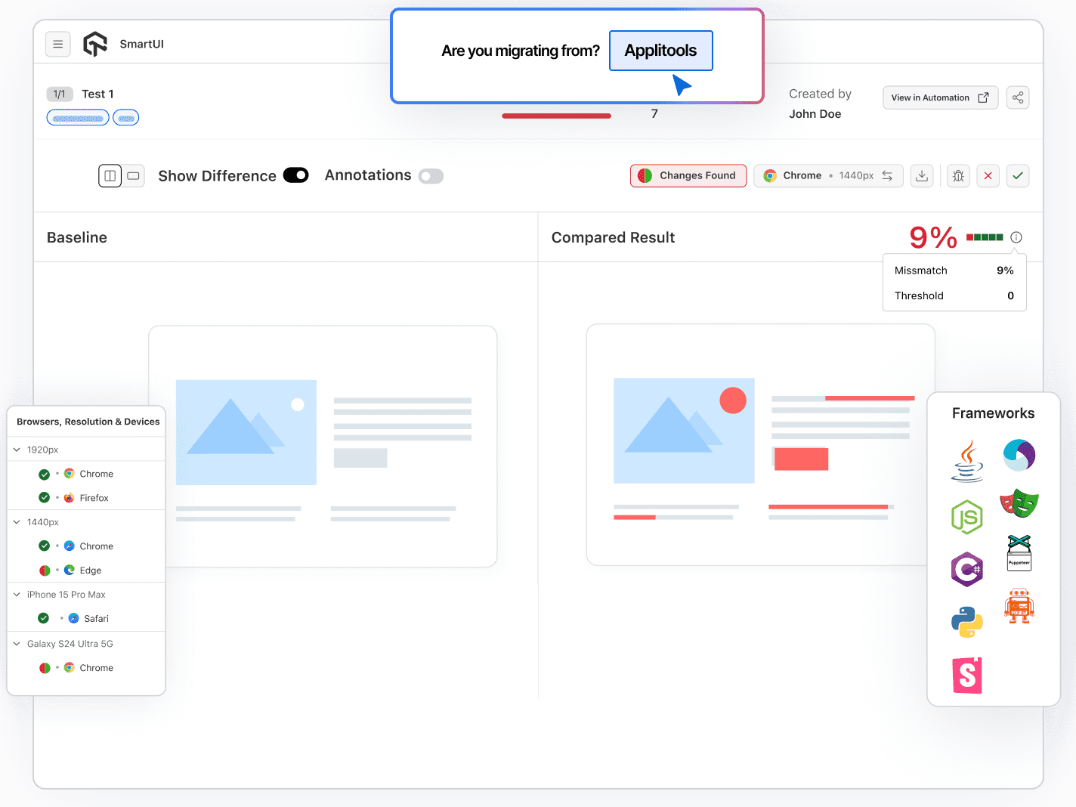Screen dimensions: 1076x807
Task: Enable the Annotations toggle
Action: click(431, 176)
